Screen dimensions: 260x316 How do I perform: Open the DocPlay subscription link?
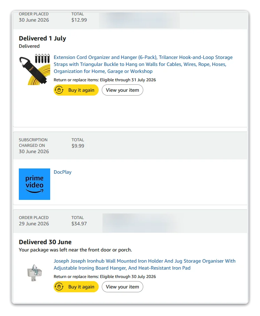tap(62, 172)
